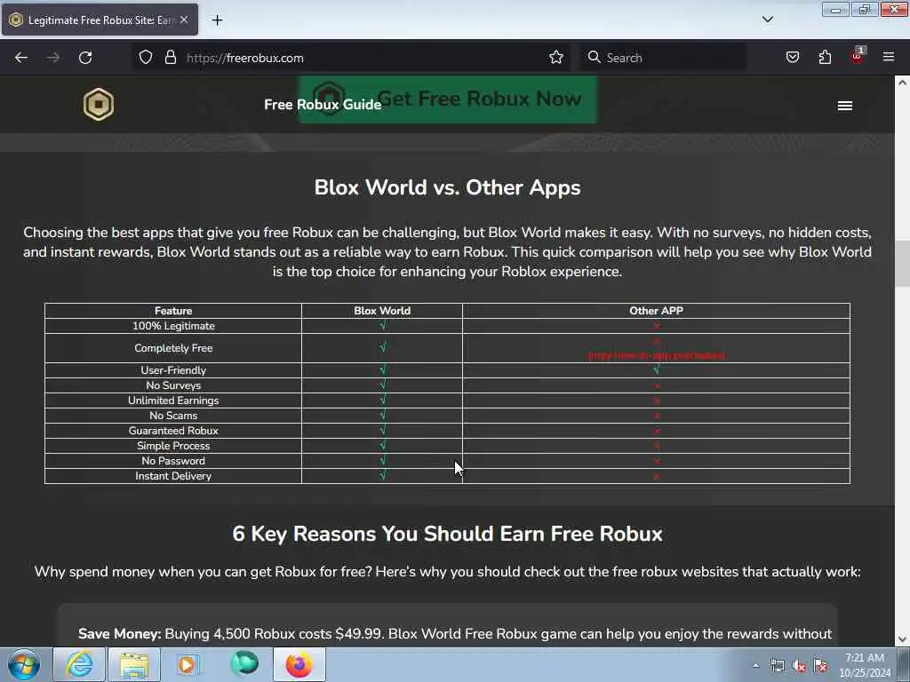
Task: Open the teal browser taskbar icon
Action: click(243, 663)
